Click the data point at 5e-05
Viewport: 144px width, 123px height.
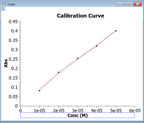[116, 31]
